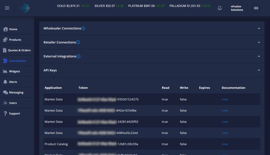Viewport: 270px width, 155px height.
Task: Click the Wholesaler Connections title
Action: point(62,28)
